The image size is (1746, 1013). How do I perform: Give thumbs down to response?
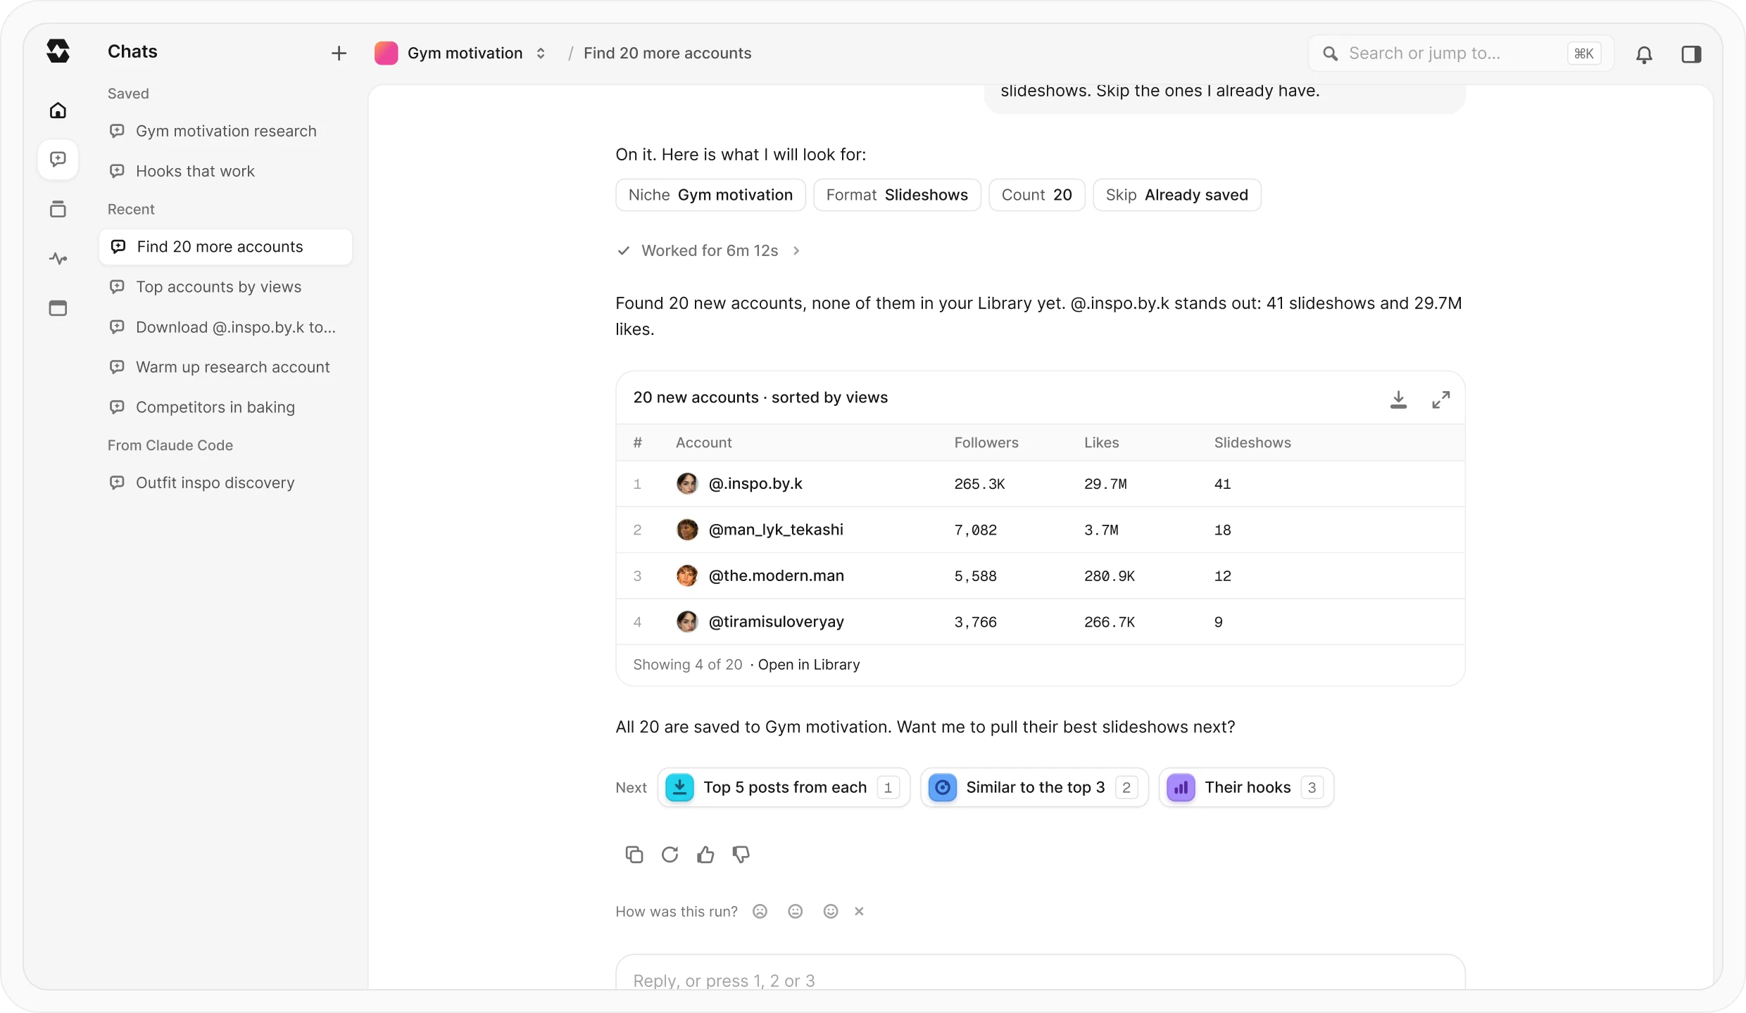point(741,854)
